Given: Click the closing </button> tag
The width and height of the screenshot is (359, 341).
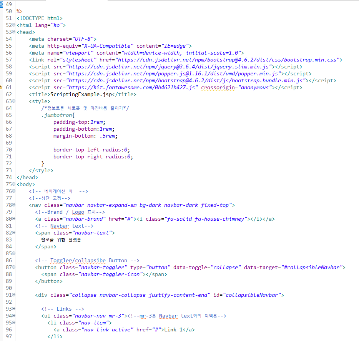Looking at the screenshot, I should (x=49, y=281).
